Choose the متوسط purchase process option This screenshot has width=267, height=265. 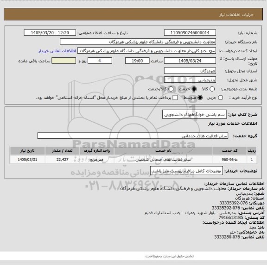200,98
